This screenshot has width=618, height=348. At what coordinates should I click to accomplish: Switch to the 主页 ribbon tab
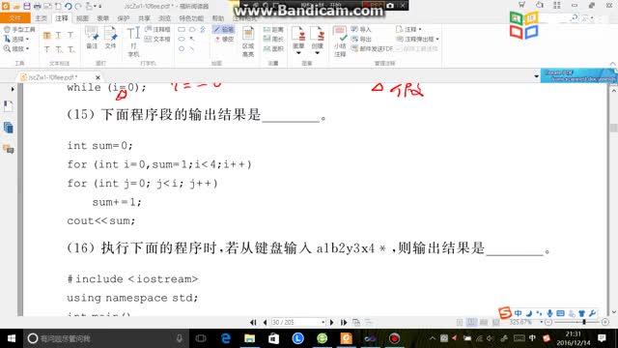[x=41, y=18]
